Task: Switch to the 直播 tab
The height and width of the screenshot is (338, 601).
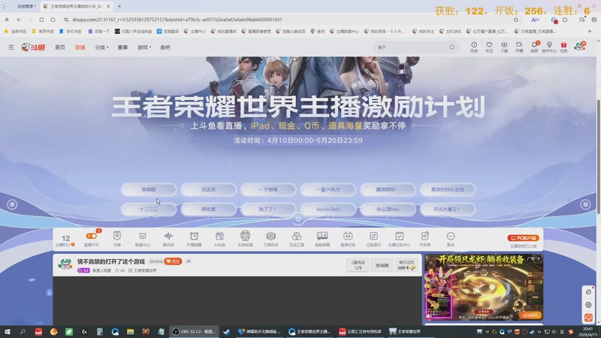Action: click(x=80, y=47)
